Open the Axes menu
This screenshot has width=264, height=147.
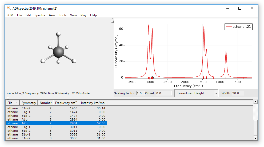point(52,15)
